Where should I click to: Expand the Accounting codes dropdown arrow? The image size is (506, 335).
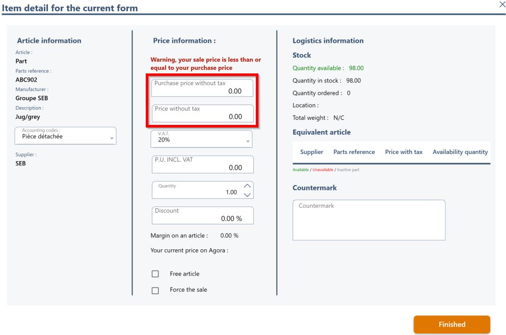click(112, 138)
